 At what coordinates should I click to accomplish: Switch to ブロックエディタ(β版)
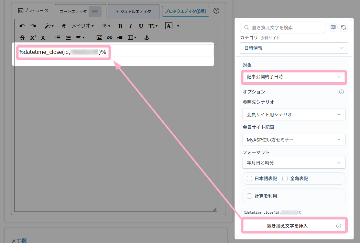(186, 11)
